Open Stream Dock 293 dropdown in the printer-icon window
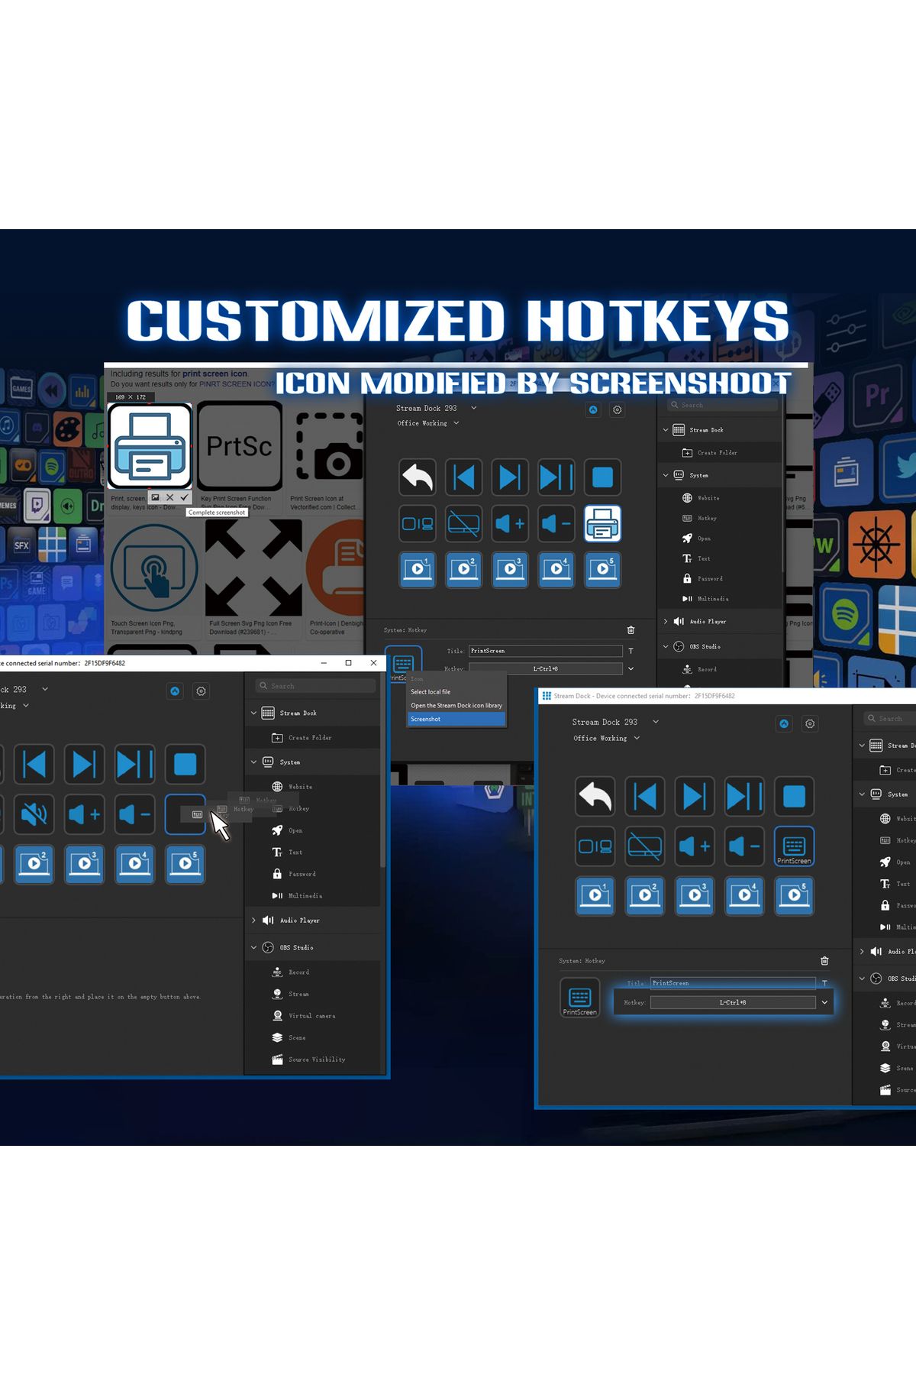Screen dimensions: 916x1375 (474, 408)
